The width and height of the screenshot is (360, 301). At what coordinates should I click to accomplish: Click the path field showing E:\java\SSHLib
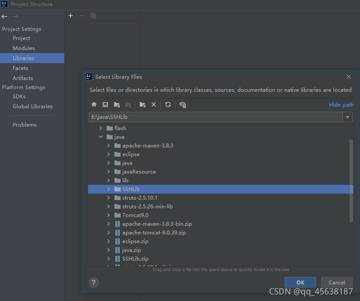[216, 117]
